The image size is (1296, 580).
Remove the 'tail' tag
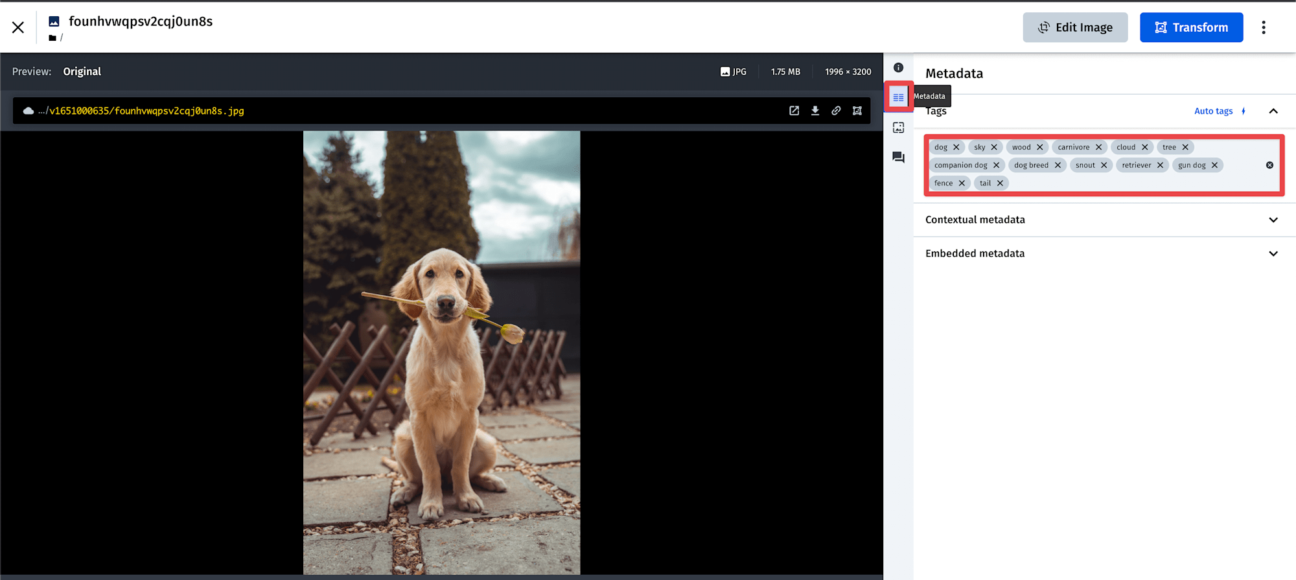pyautogui.click(x=1001, y=183)
